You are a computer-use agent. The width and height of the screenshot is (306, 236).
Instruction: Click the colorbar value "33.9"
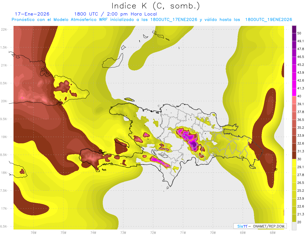click(301, 135)
